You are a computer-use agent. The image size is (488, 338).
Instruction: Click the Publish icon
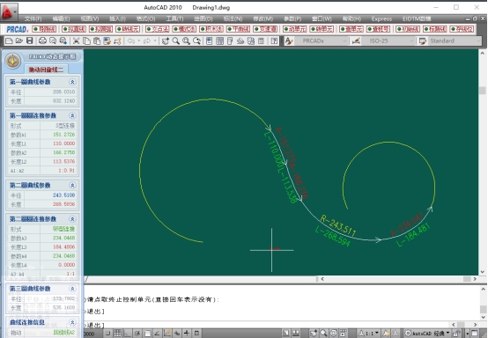pyautogui.click(x=63, y=40)
